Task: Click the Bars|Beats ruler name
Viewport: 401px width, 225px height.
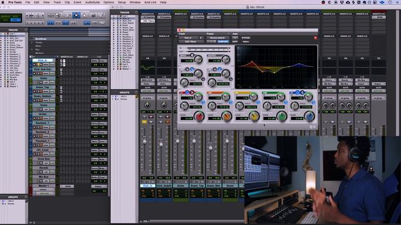Action: [x=41, y=39]
